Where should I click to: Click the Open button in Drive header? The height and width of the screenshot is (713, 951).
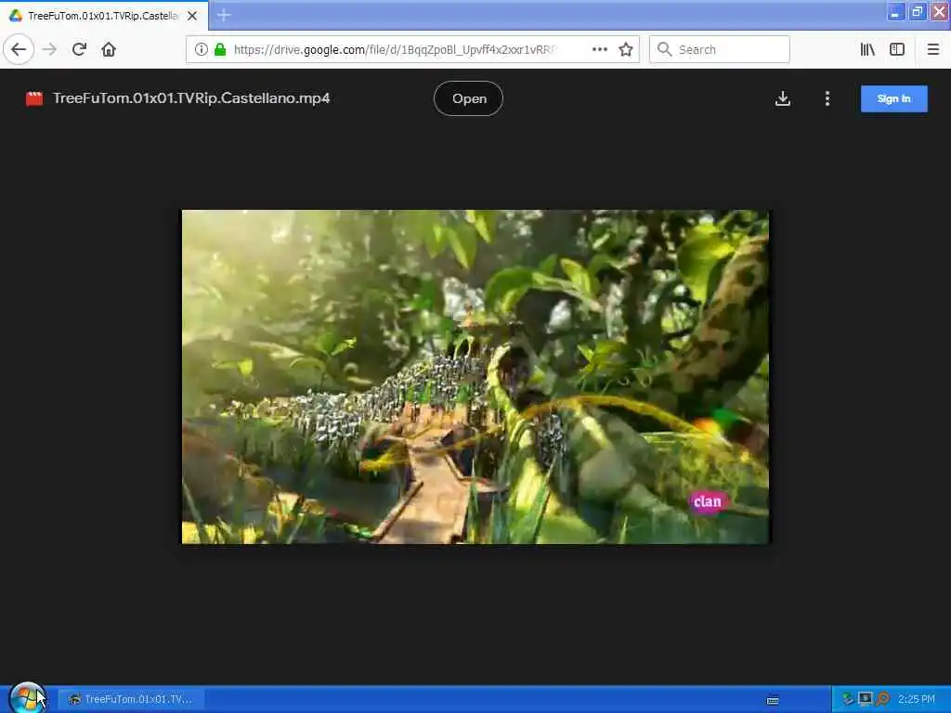[468, 98]
